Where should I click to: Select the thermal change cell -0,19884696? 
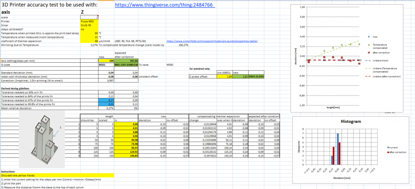[x=203, y=143]
